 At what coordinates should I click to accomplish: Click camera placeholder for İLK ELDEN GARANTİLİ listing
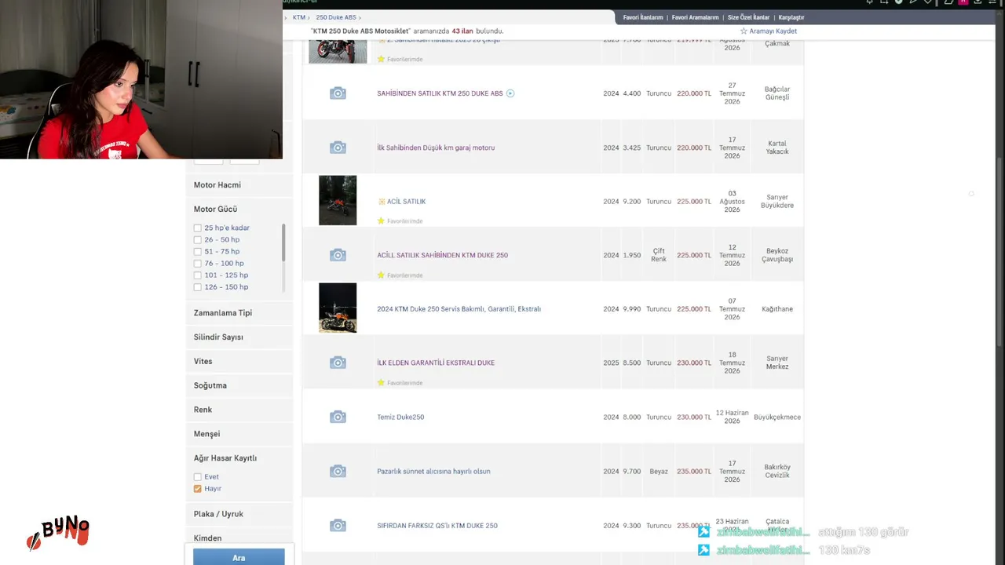coord(338,363)
